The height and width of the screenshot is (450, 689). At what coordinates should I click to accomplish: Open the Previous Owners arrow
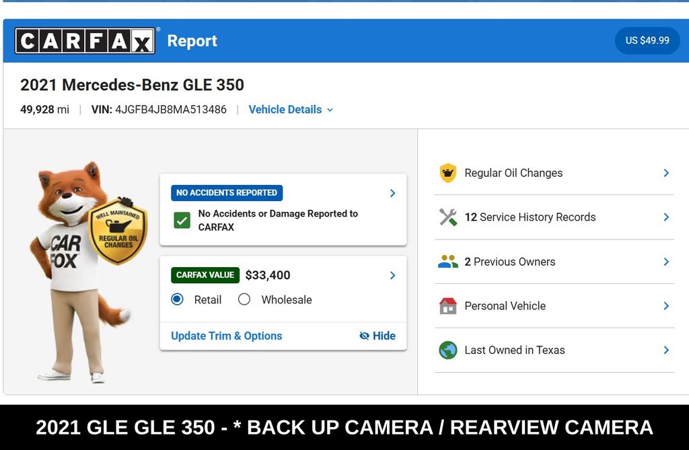pyautogui.click(x=666, y=262)
